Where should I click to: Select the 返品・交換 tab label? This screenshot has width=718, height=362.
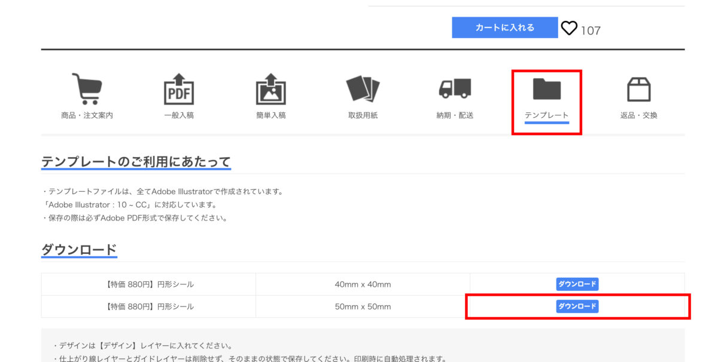(x=639, y=115)
